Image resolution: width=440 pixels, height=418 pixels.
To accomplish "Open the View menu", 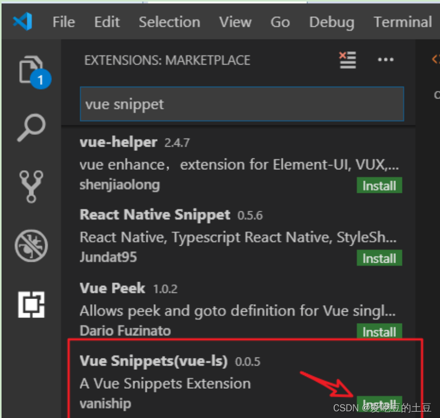I will (235, 22).
